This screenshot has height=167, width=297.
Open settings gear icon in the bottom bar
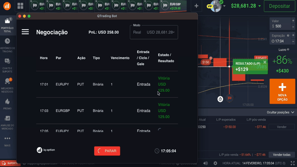[215, 163]
